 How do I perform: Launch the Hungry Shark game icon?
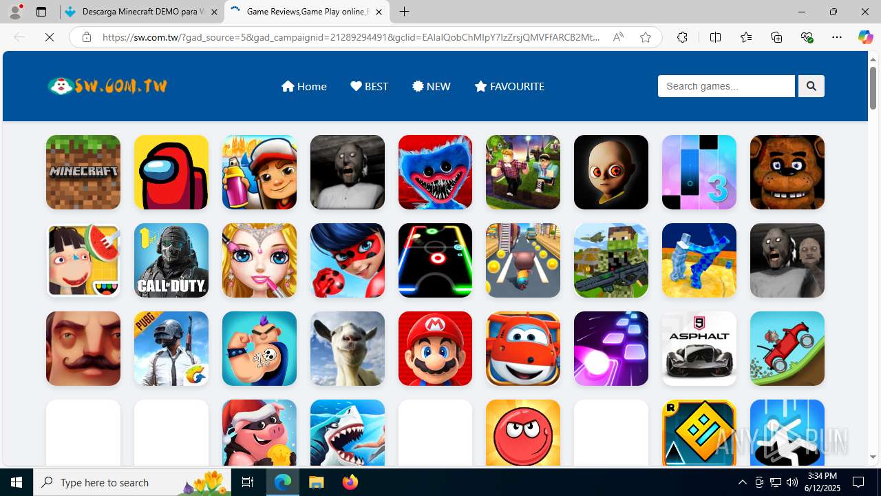coord(348,433)
